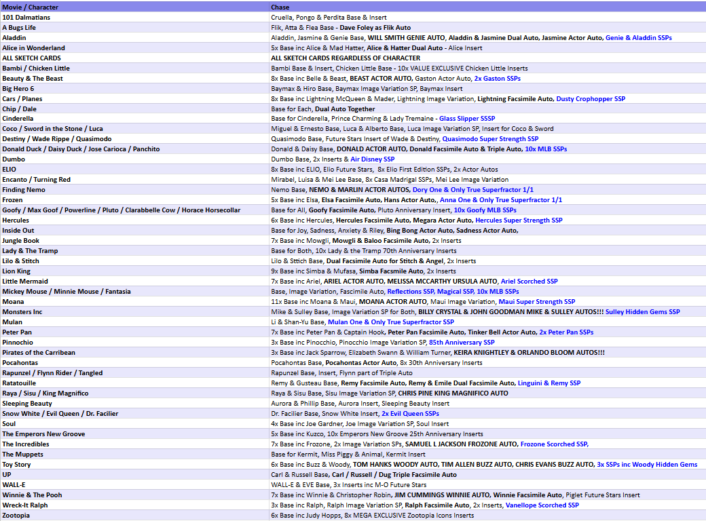Open the "Genie & Aladdin SSPs" blue link
706x521 pixels.
click(638, 38)
